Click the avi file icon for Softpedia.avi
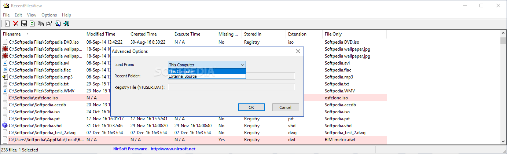This screenshot has height=154, width=507. [x=5, y=63]
